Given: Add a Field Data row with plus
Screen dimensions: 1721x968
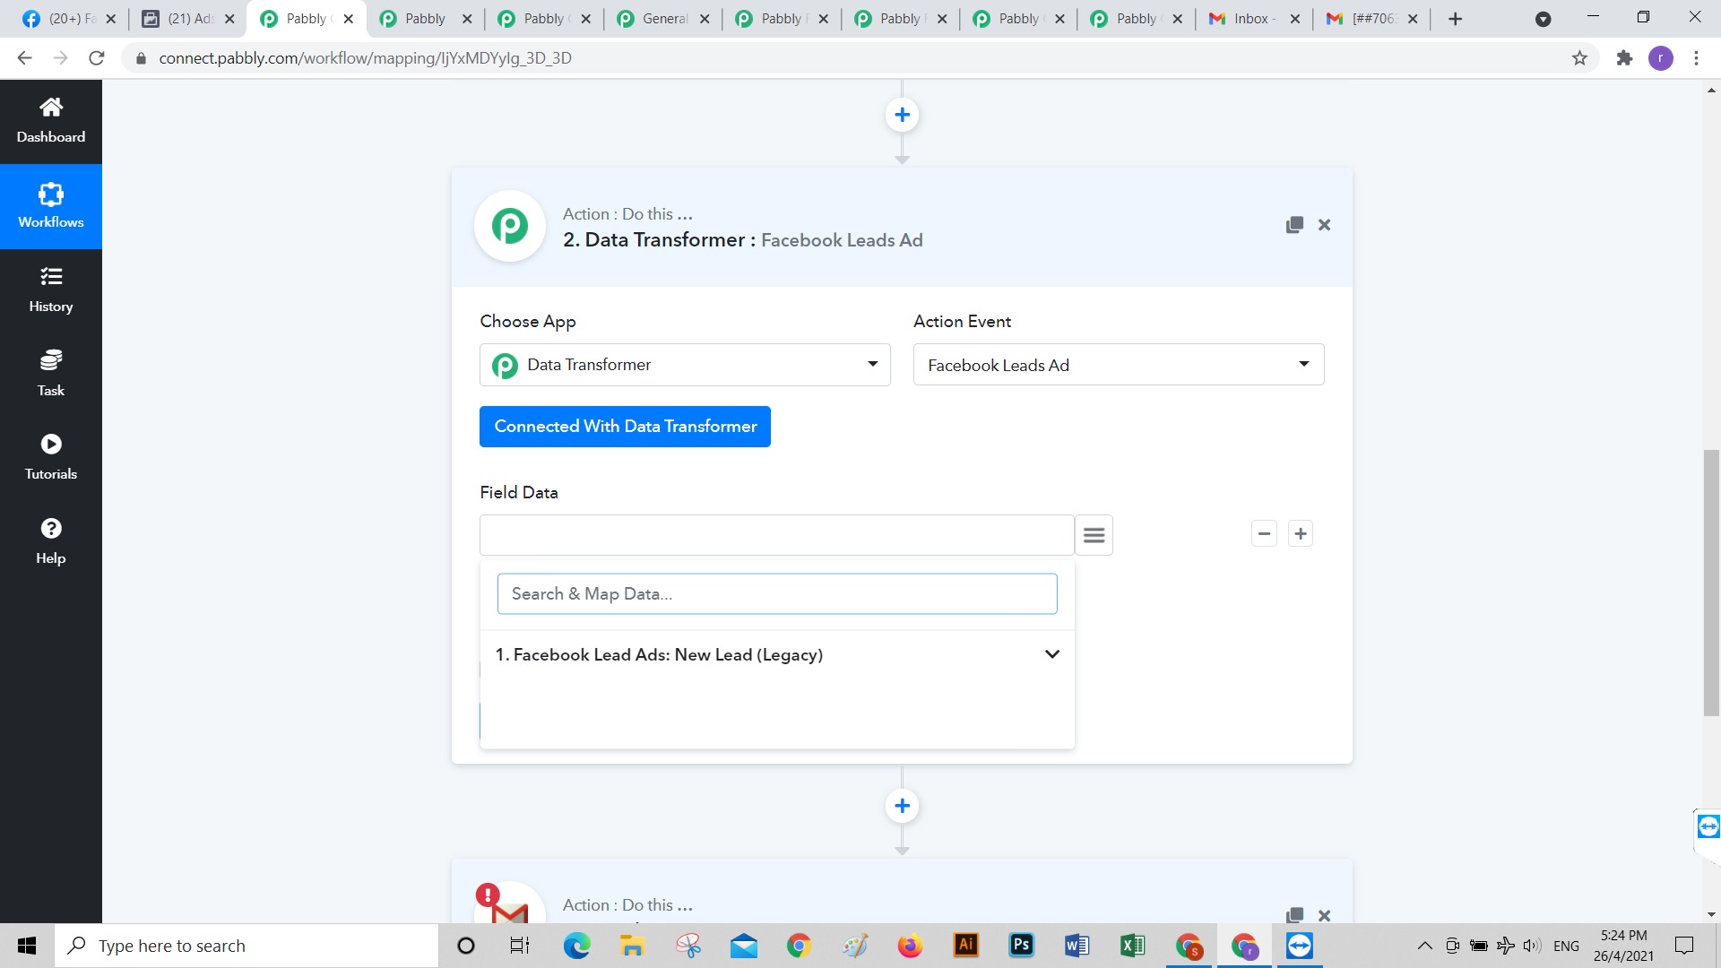Looking at the screenshot, I should pyautogui.click(x=1301, y=534).
